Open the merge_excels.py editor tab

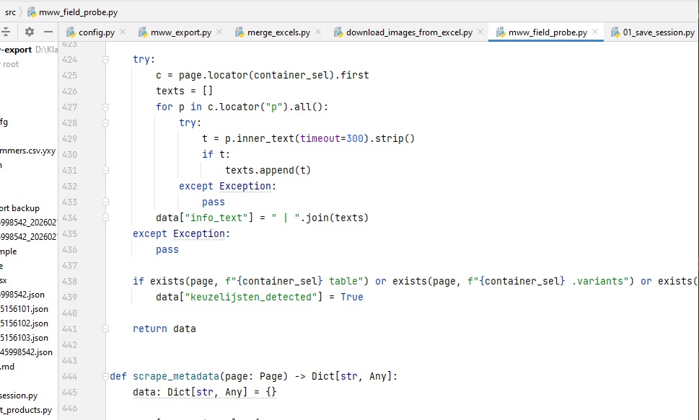[x=278, y=32]
